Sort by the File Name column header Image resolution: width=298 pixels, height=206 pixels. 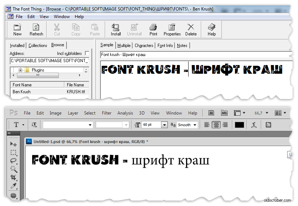pos(77,85)
